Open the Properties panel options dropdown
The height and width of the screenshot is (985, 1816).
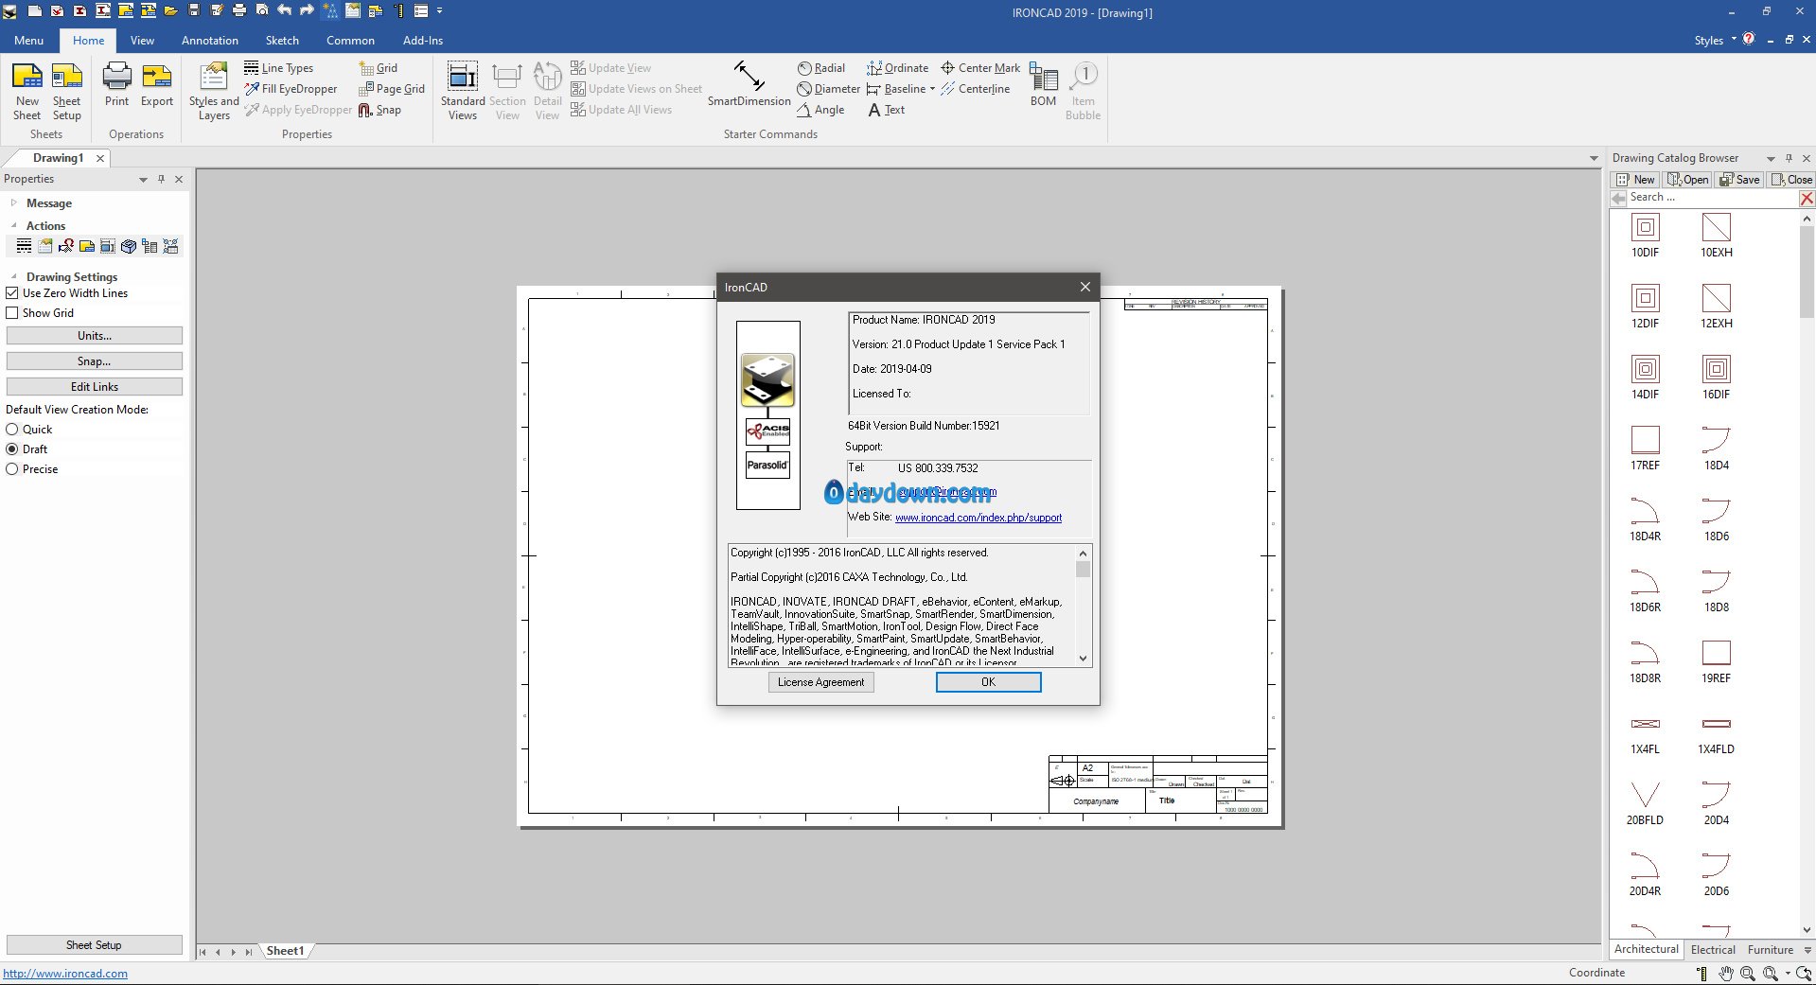pyautogui.click(x=143, y=180)
